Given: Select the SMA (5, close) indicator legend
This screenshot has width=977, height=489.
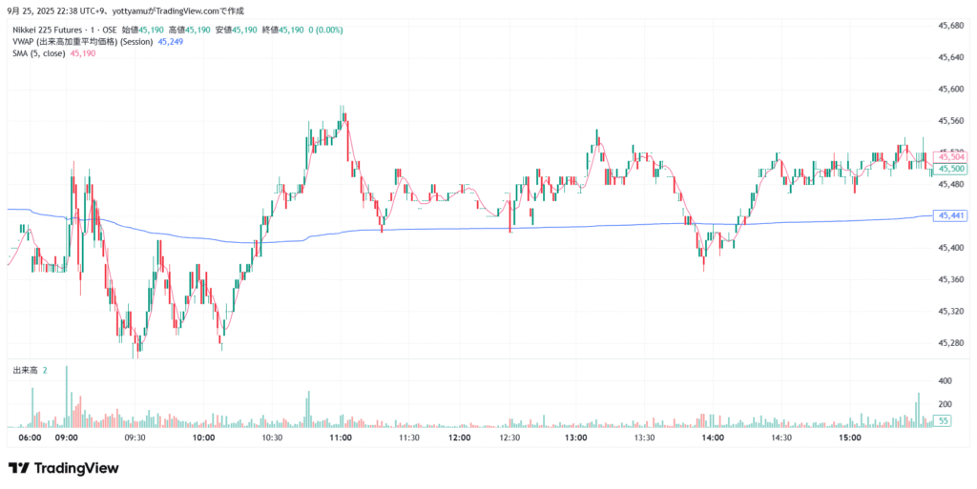Looking at the screenshot, I should [x=39, y=53].
